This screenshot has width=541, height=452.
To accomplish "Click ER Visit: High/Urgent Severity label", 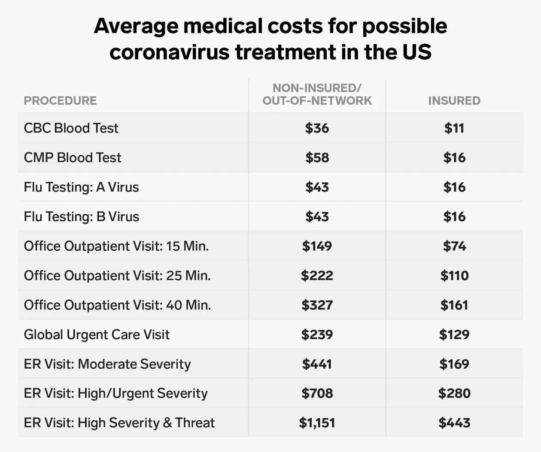I will coord(115,393).
